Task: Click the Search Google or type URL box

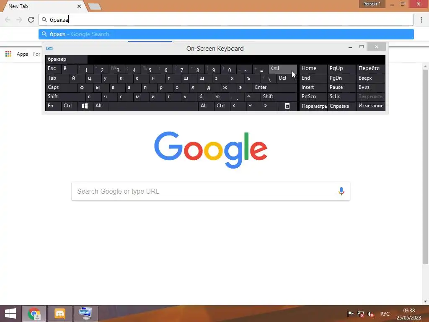Action: click(211, 191)
